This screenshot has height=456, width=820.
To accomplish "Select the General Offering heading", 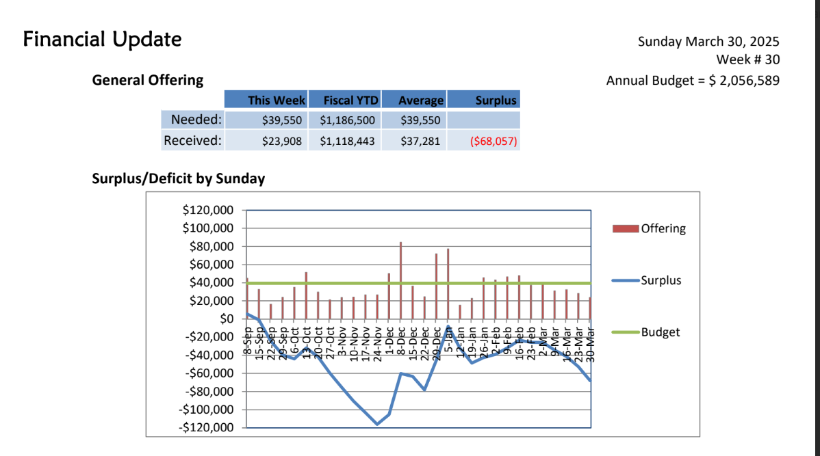I will coord(148,80).
